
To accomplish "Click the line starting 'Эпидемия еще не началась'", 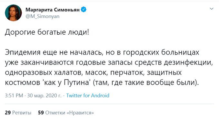I will (102, 53).
